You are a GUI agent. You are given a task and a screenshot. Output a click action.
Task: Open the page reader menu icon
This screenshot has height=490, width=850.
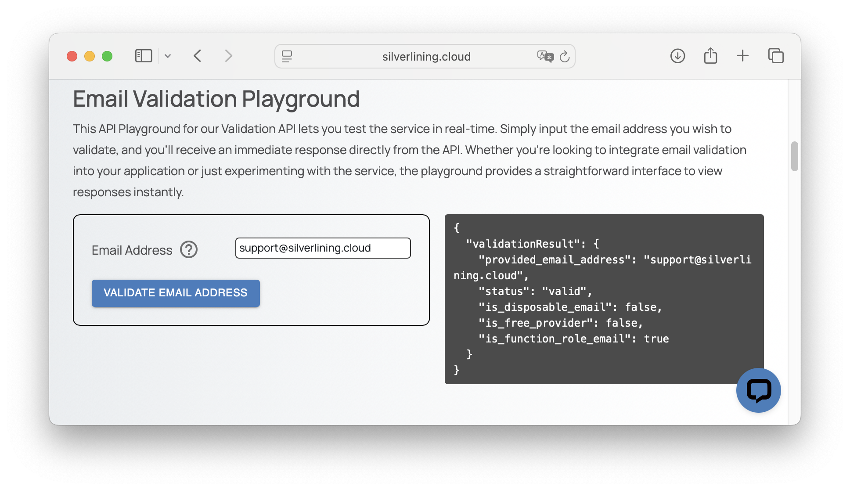tap(287, 56)
